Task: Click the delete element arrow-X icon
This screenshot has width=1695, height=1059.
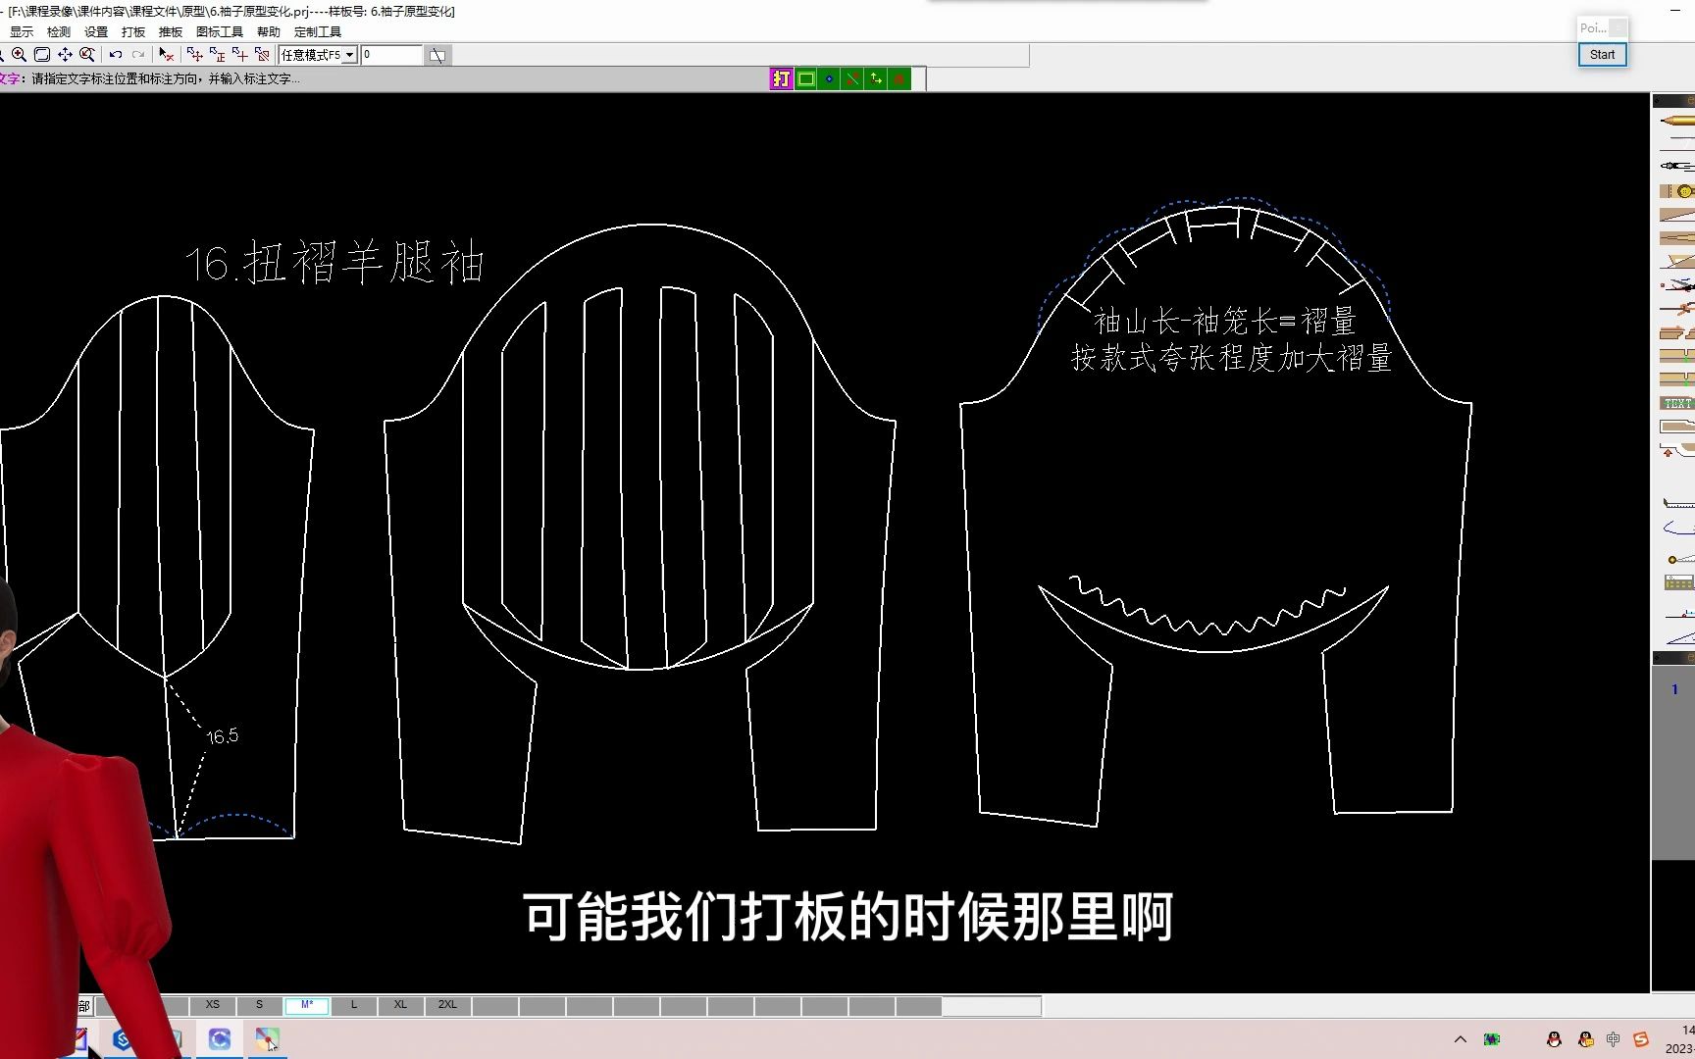Action: click(167, 55)
